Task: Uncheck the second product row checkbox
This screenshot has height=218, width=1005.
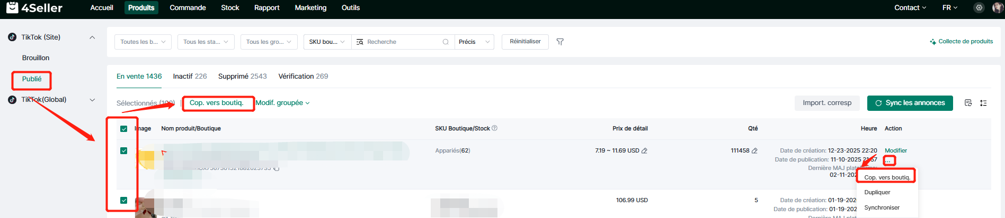Action: click(x=124, y=201)
